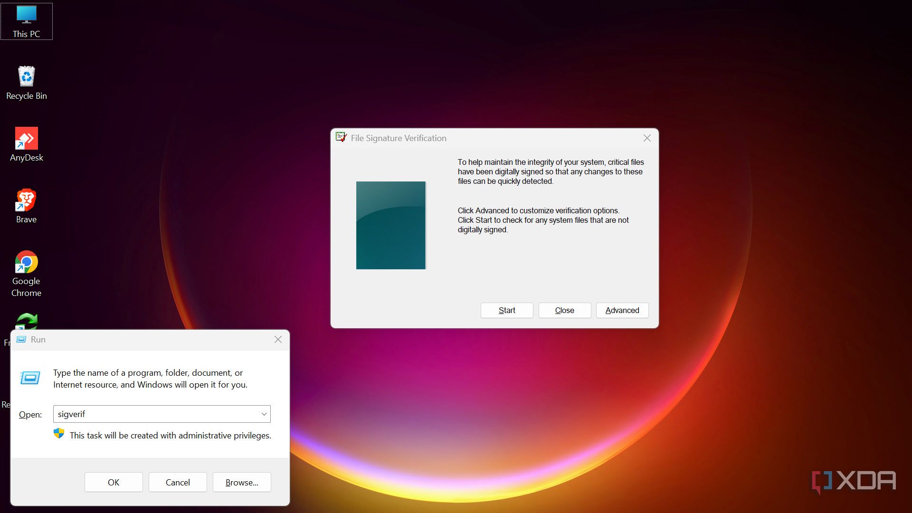Click the File Signature Verification title icon
The width and height of the screenshot is (912, 513).
341,138
